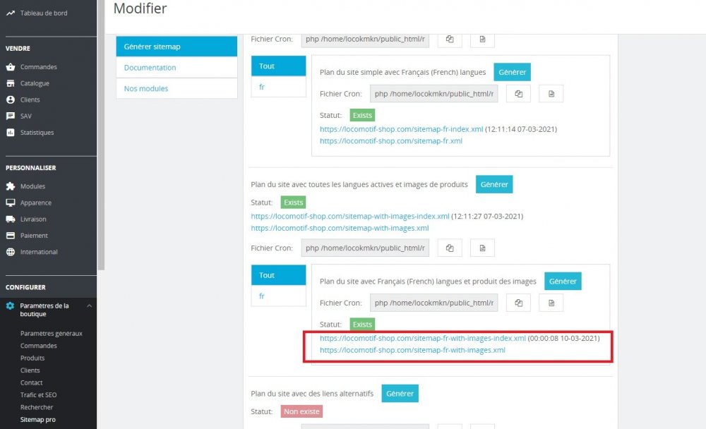This screenshot has width=706, height=429.
Task: Select the Tout language tab in first panel
Action: pos(266,66)
